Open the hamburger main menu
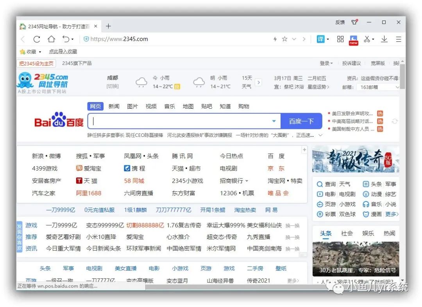The image size is (422, 307). pyautogui.click(x=399, y=39)
